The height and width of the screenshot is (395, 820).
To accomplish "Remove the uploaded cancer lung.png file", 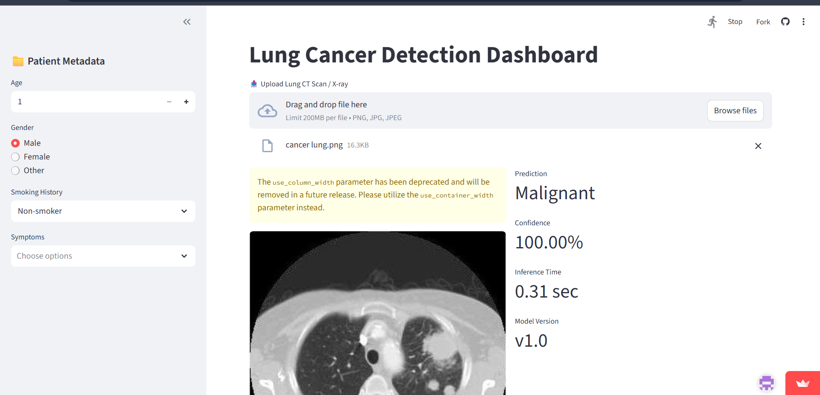I will click(758, 146).
